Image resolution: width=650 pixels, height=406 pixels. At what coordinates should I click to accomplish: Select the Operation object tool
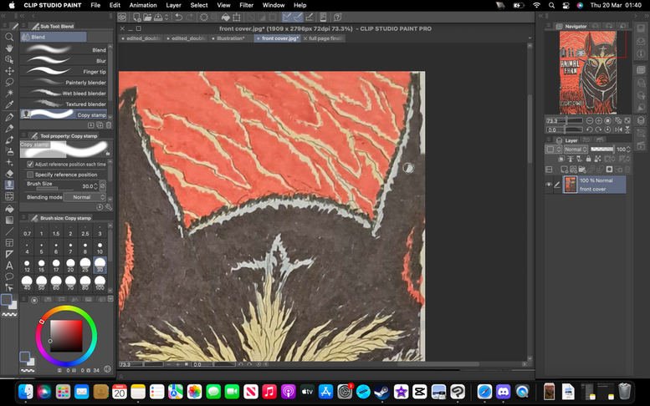[x=9, y=59]
